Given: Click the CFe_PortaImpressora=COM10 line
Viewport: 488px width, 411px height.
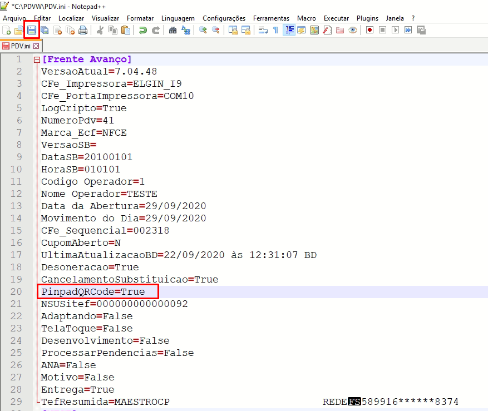Looking at the screenshot, I should pyautogui.click(x=117, y=96).
